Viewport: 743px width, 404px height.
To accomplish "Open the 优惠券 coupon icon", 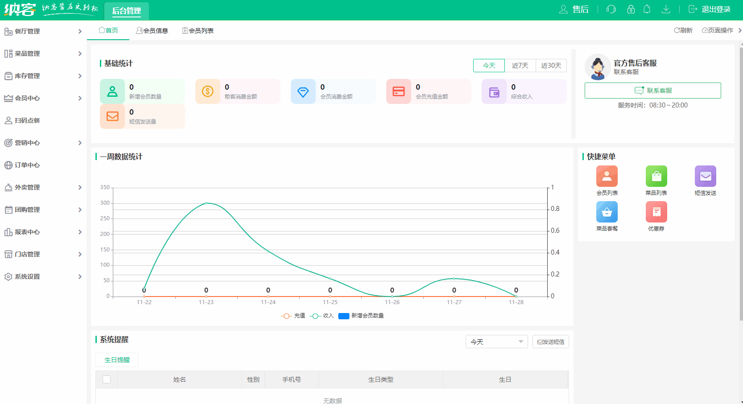I will pyautogui.click(x=656, y=212).
